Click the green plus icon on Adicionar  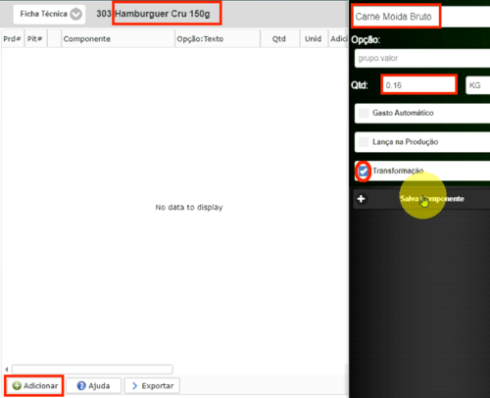(17, 386)
